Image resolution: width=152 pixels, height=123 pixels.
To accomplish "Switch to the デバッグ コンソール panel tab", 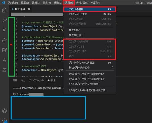I will 36,80.
